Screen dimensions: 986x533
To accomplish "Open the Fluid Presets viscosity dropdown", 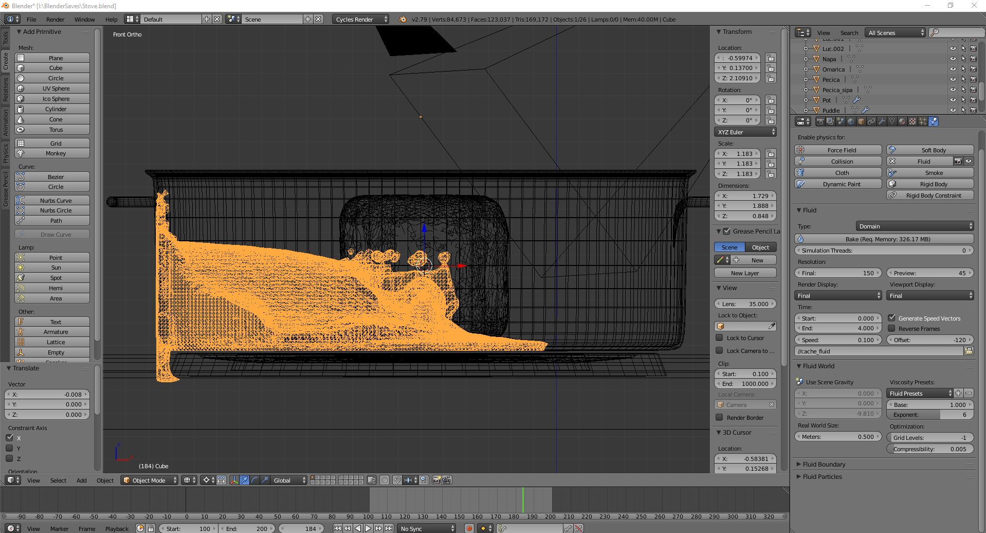I will [x=920, y=393].
